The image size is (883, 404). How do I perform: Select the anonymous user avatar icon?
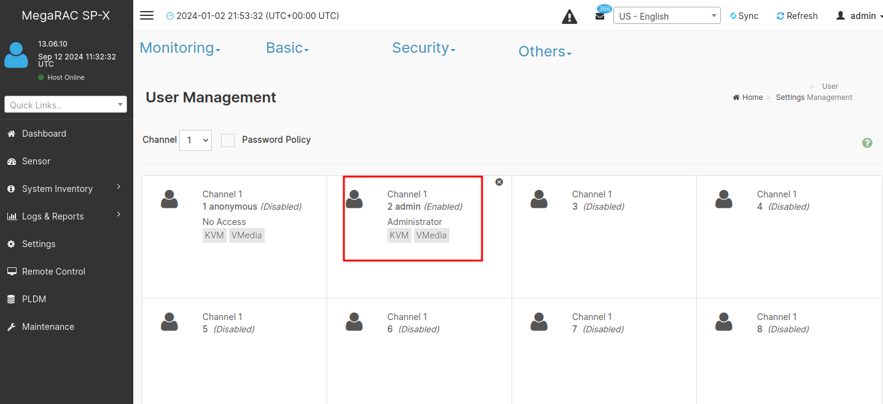point(169,199)
